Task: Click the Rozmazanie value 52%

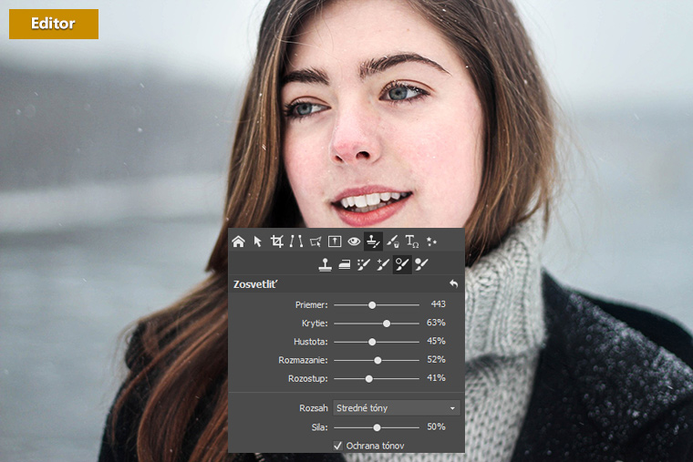Action: coord(436,360)
